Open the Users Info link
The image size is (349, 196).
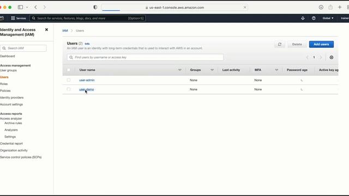click(x=87, y=44)
